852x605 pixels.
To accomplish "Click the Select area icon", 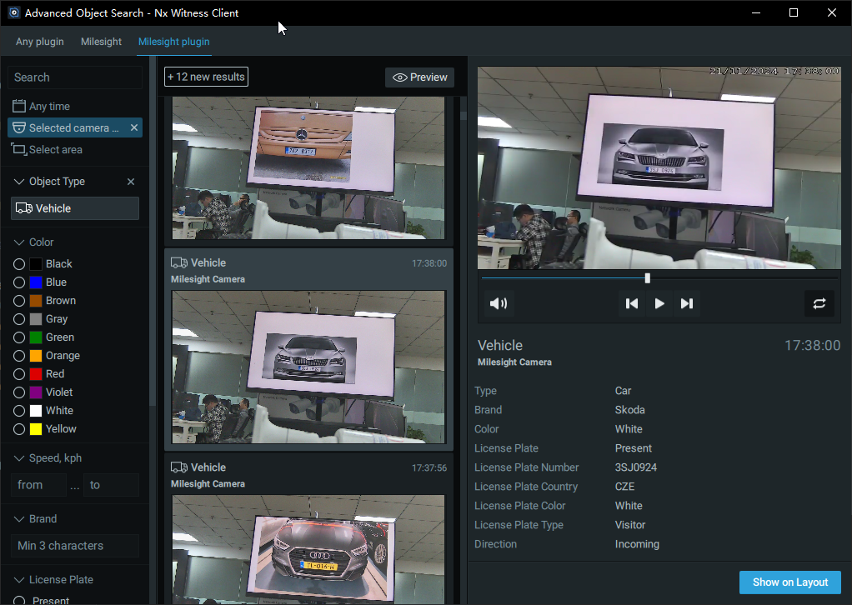I will (19, 149).
